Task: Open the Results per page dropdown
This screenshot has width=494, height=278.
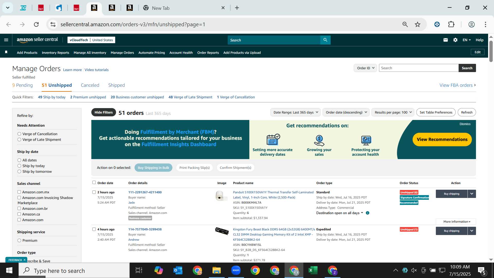Action: pos(393,112)
